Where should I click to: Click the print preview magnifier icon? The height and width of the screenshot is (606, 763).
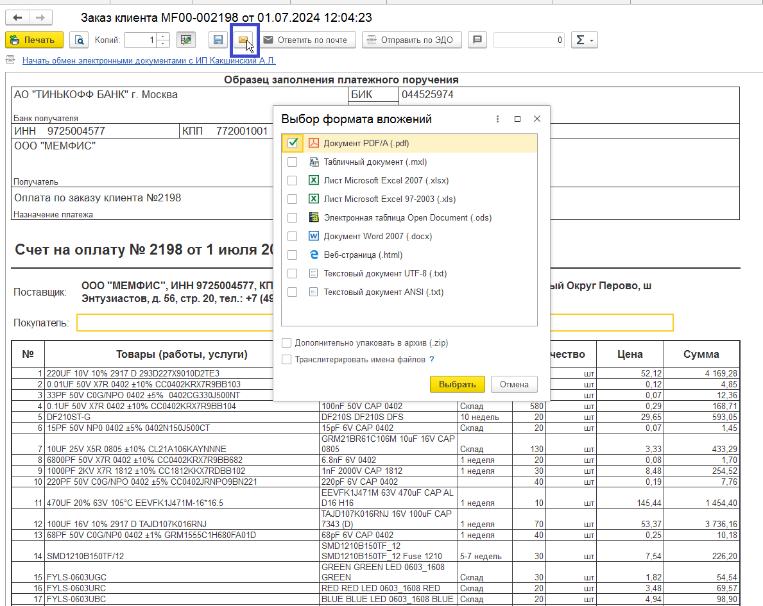[79, 40]
